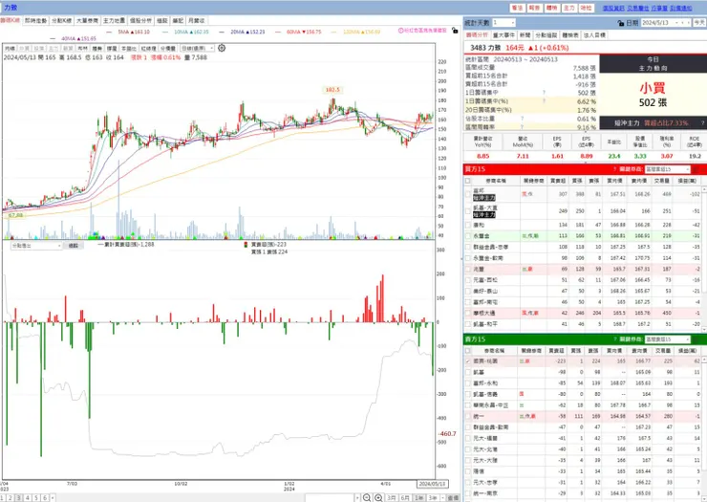
Task: Select the 1年 range button
Action: tap(418, 497)
